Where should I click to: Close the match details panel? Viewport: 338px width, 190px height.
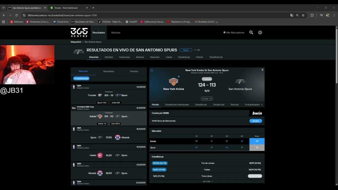pos(262,70)
